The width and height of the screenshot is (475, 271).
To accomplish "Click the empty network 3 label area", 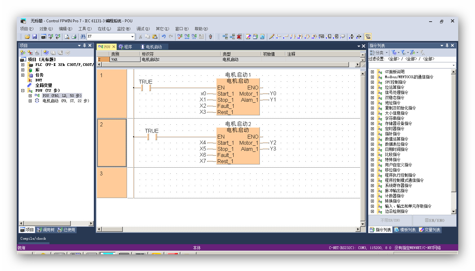I will point(111,182).
